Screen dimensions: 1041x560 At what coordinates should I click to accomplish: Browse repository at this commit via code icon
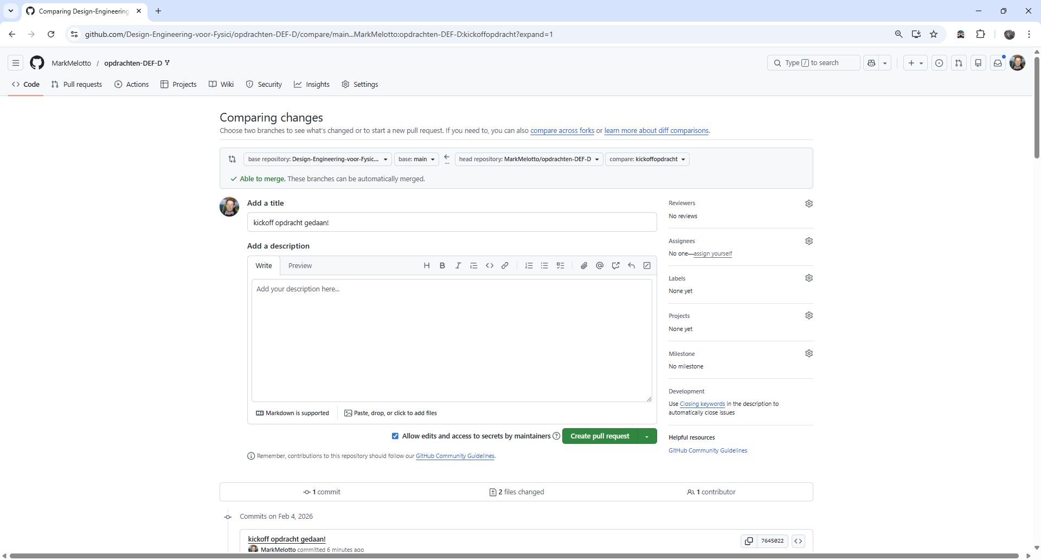(798, 540)
